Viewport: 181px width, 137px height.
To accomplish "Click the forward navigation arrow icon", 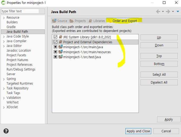I will tap(168, 12).
